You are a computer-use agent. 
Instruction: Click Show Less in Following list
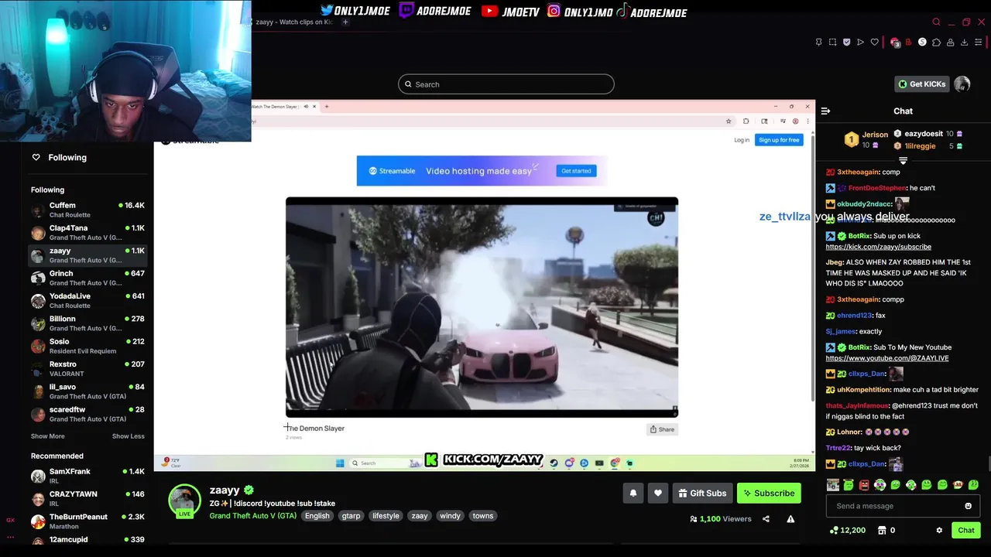click(128, 436)
